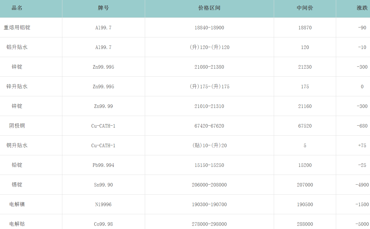Screen dimensions: 370x229
Task: Click the 电解镍 product name
Action: (x=17, y=204)
